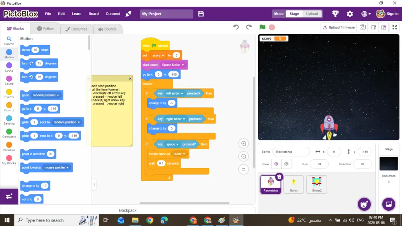Open left arrow key dropdown

tap(174, 93)
